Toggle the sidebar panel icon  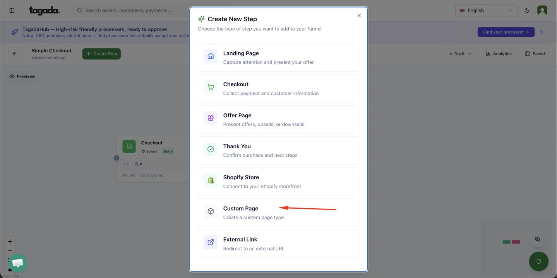pos(12,10)
